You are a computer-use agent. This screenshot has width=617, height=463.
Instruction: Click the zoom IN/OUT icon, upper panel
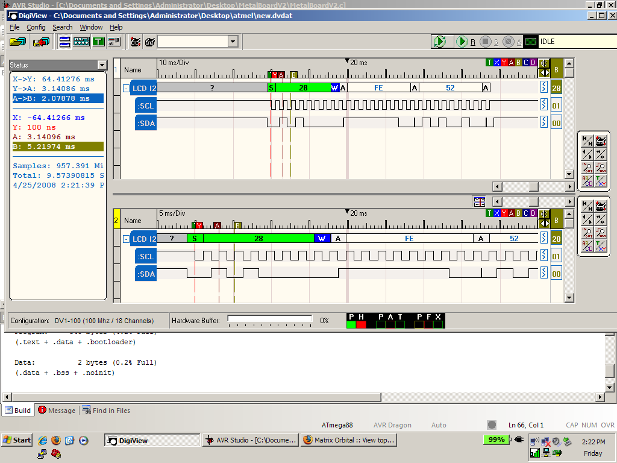click(x=587, y=168)
